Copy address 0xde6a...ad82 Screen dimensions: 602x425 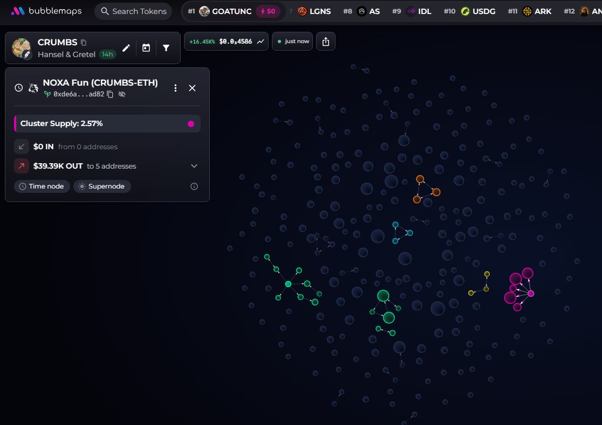[110, 94]
